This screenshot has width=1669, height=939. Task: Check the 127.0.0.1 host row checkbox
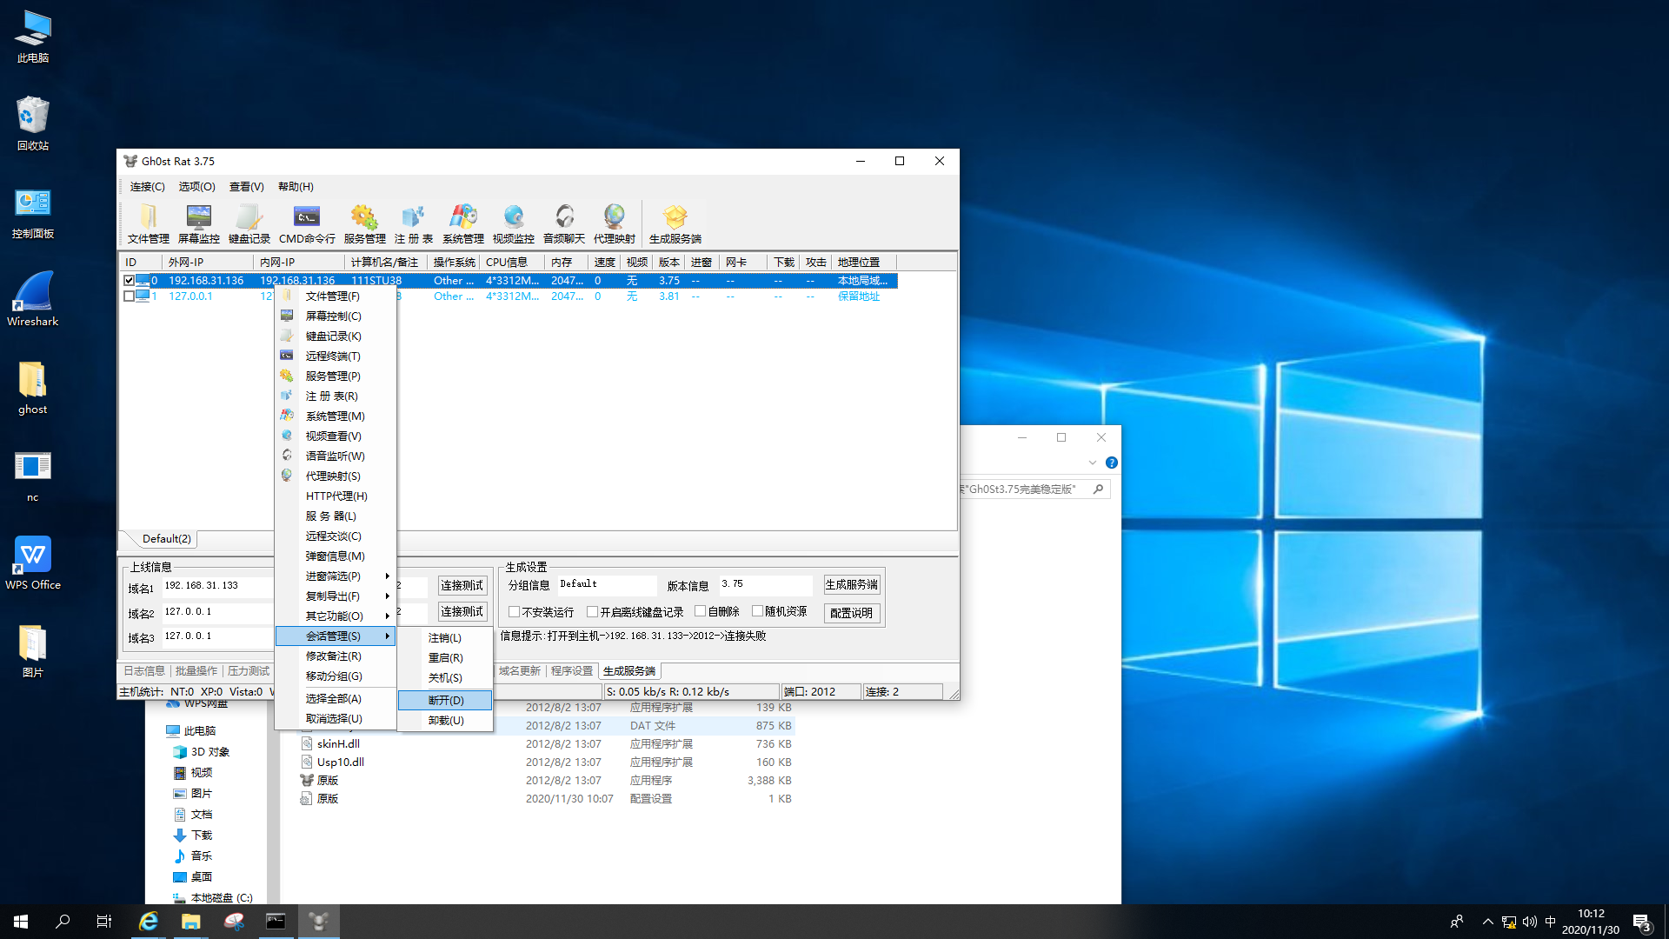pos(129,296)
